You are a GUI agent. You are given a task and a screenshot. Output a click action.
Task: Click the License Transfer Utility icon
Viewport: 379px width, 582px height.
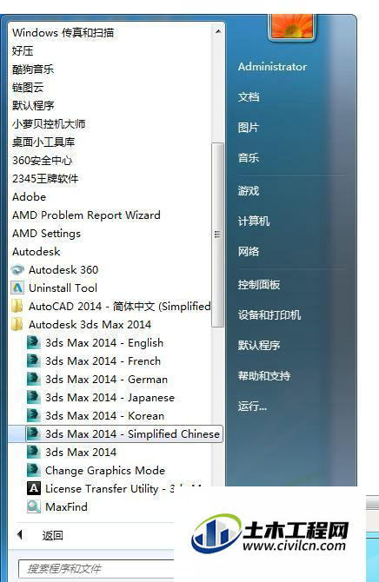tap(33, 488)
